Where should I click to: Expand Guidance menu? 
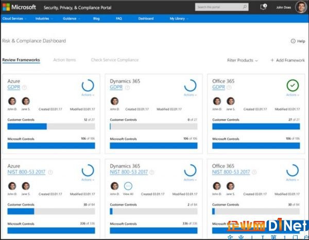click(x=72, y=19)
